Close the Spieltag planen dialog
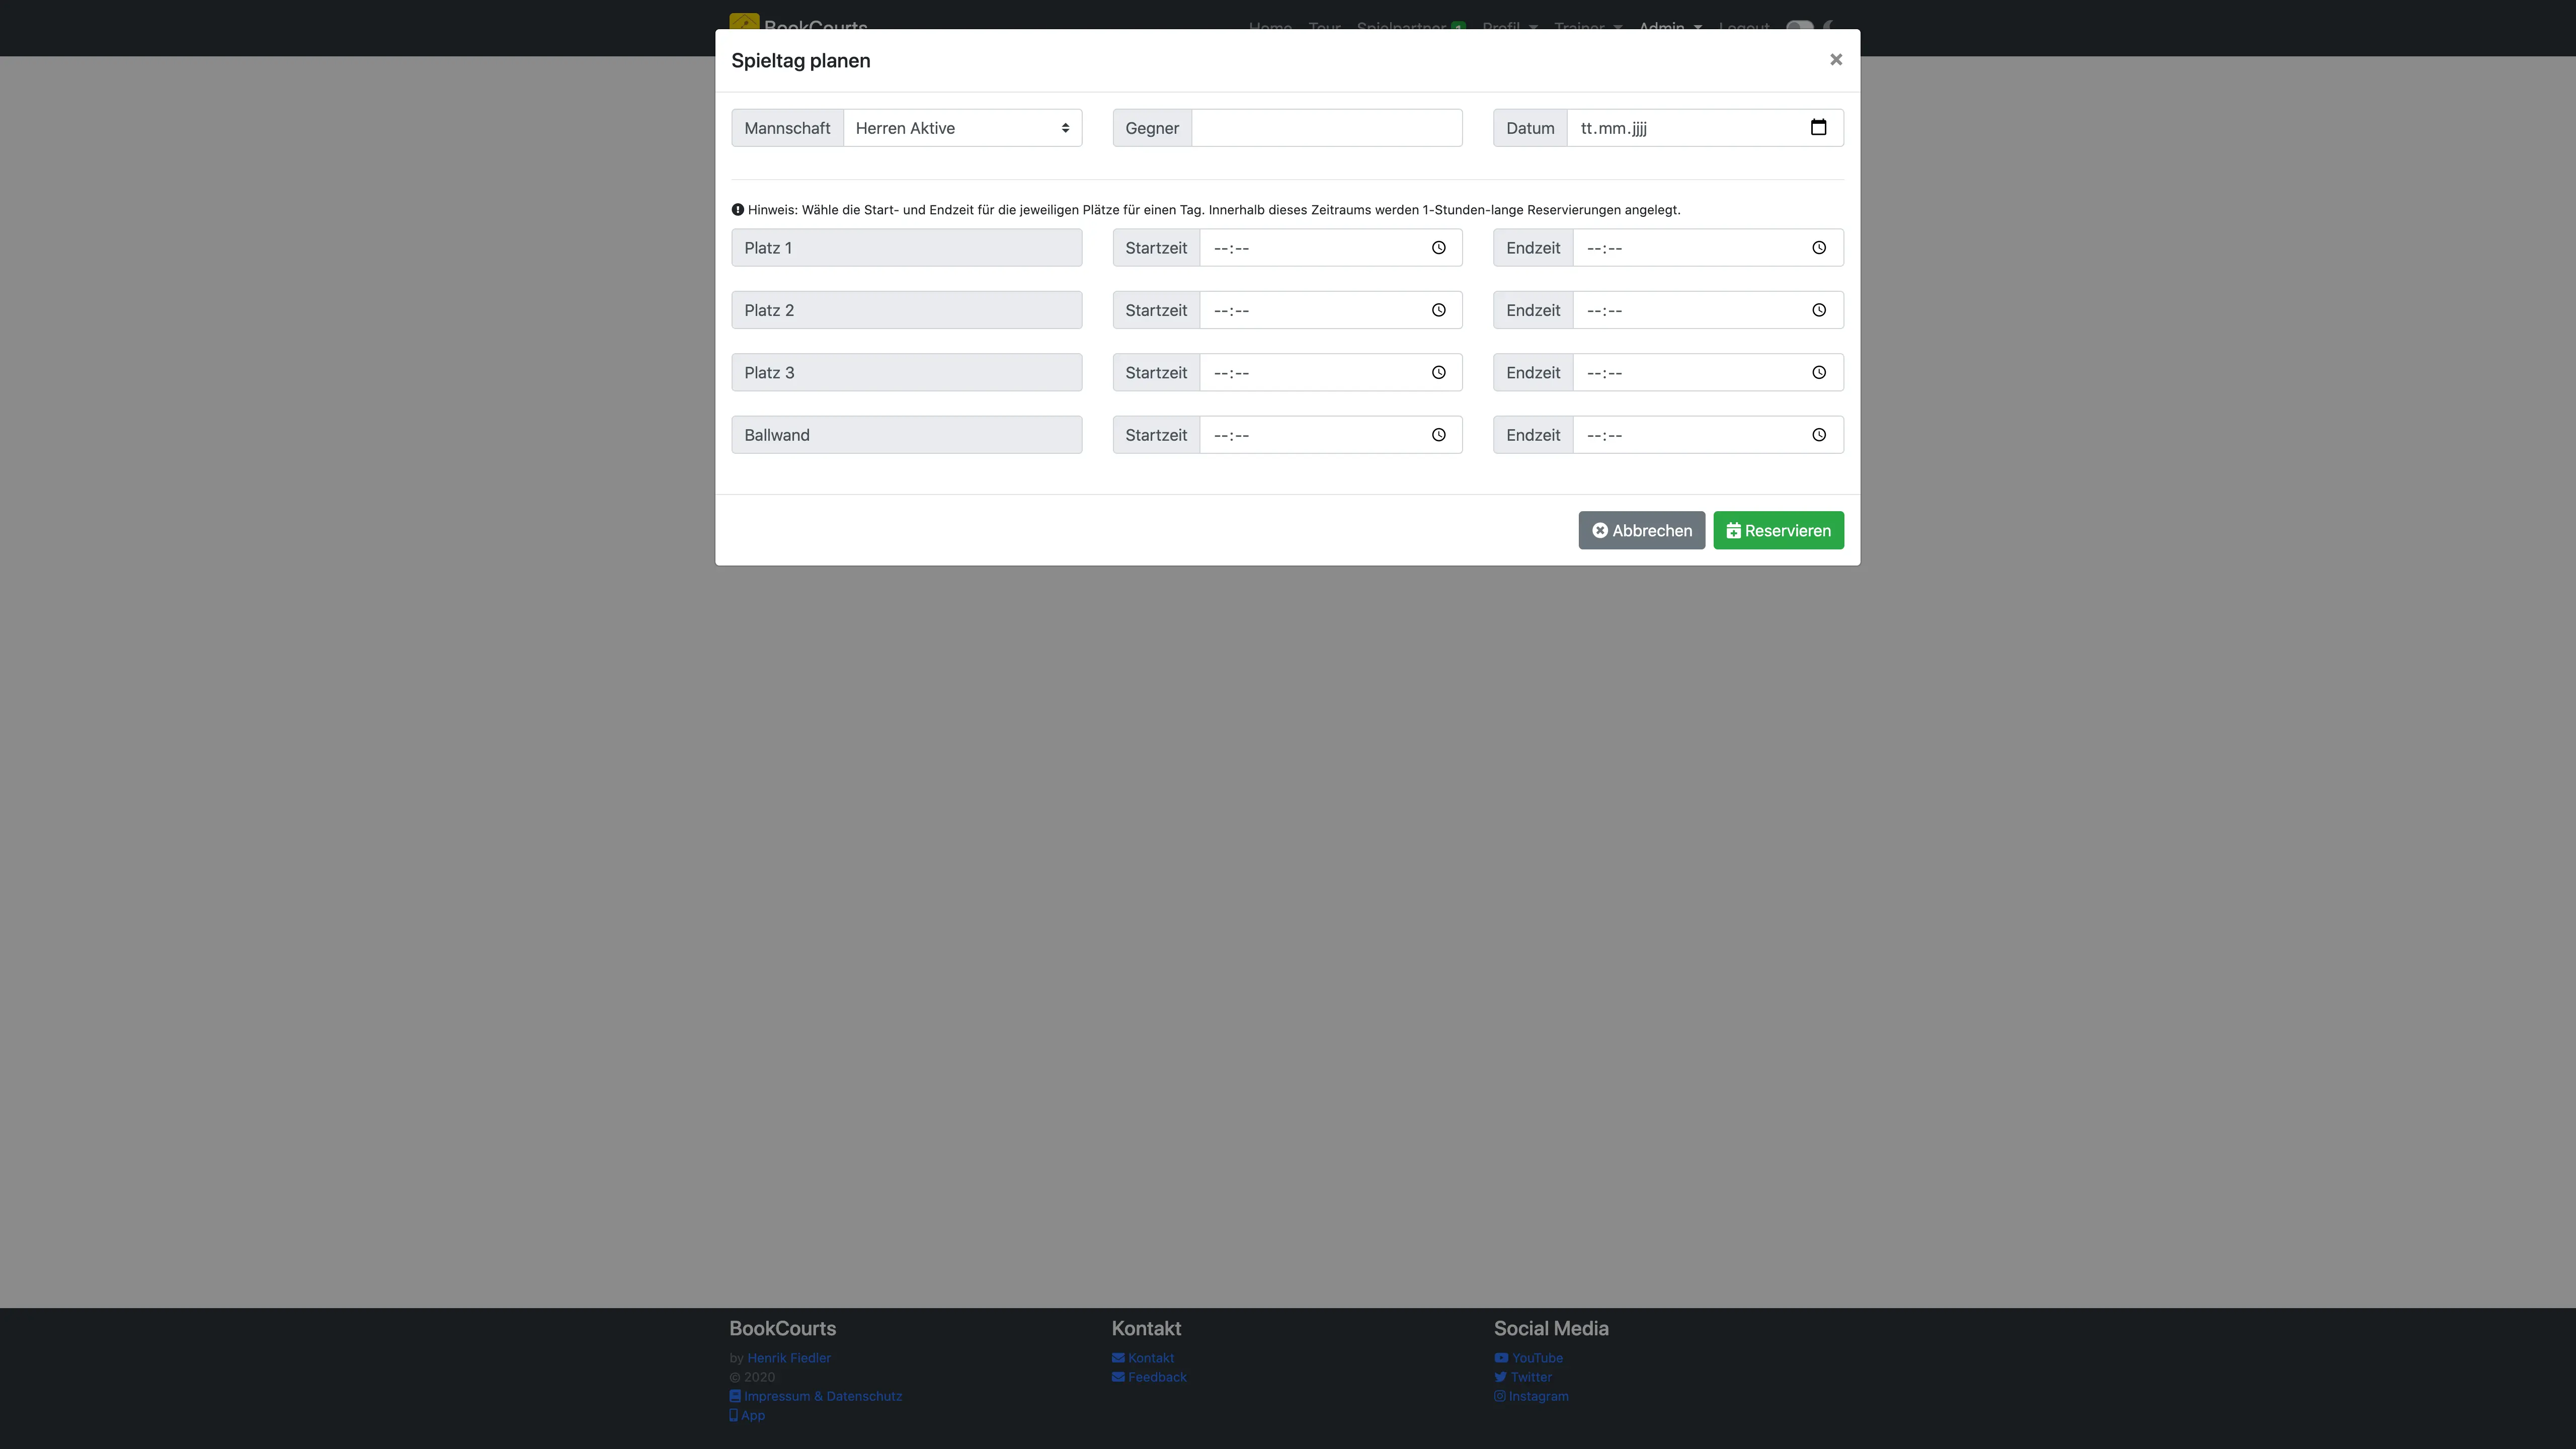Image resolution: width=2576 pixels, height=1449 pixels. tap(1835, 60)
